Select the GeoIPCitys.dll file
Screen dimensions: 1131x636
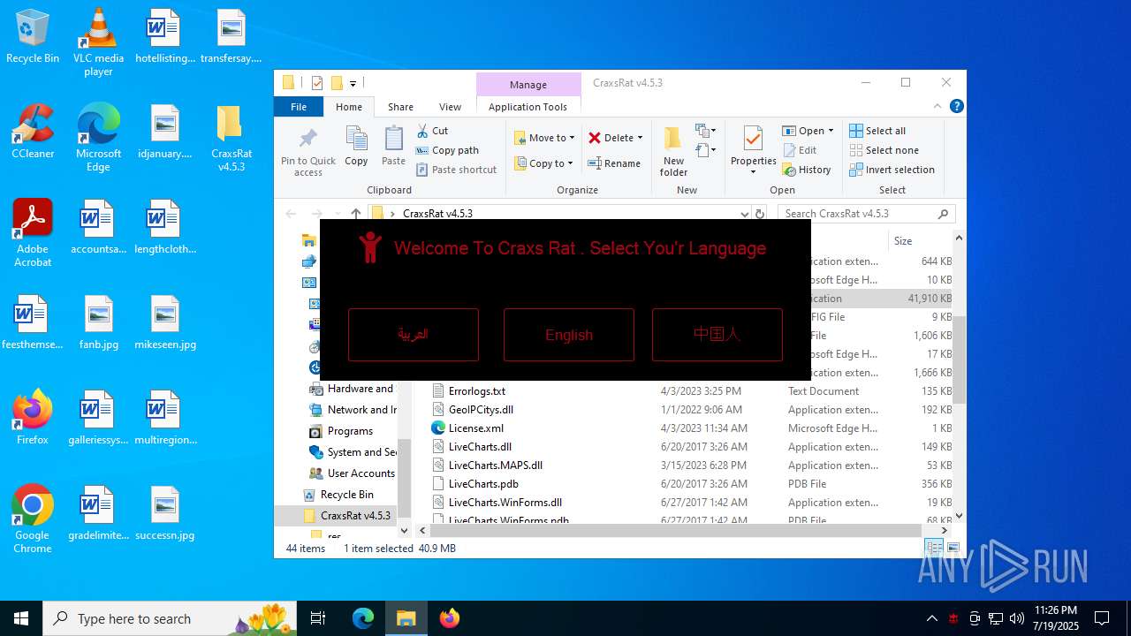point(481,409)
